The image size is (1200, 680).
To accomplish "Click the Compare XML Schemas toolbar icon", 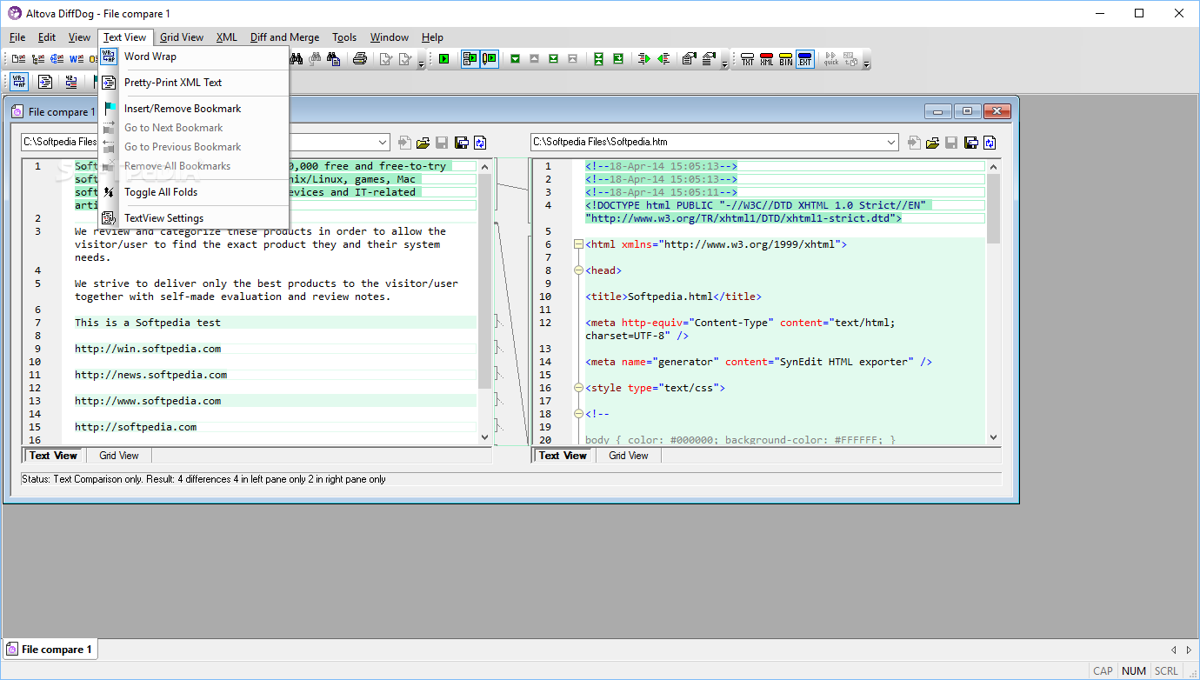I will pos(57,59).
